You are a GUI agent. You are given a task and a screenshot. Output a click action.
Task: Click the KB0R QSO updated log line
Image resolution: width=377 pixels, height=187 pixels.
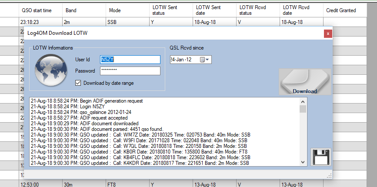(139, 152)
